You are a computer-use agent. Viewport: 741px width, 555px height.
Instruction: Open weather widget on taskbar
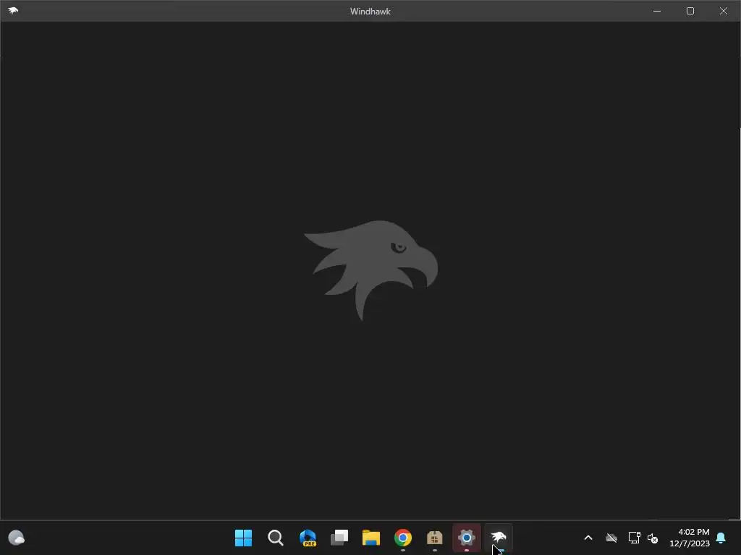click(17, 538)
